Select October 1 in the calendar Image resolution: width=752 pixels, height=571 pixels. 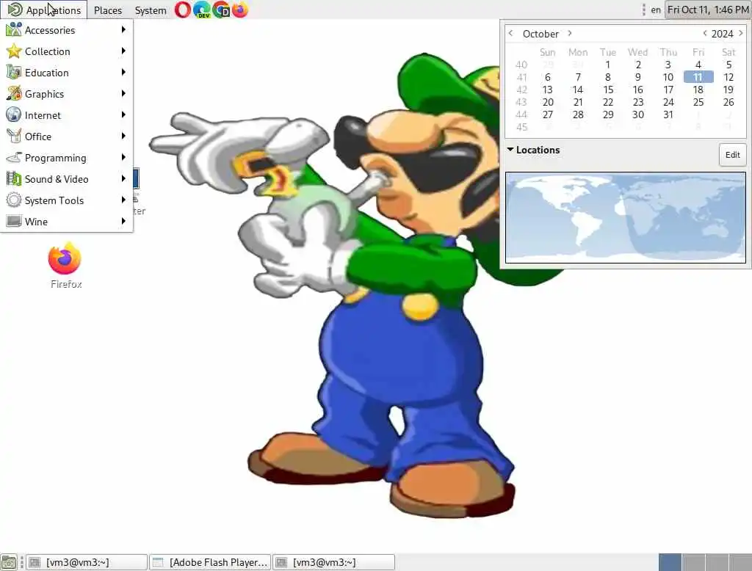coord(607,65)
